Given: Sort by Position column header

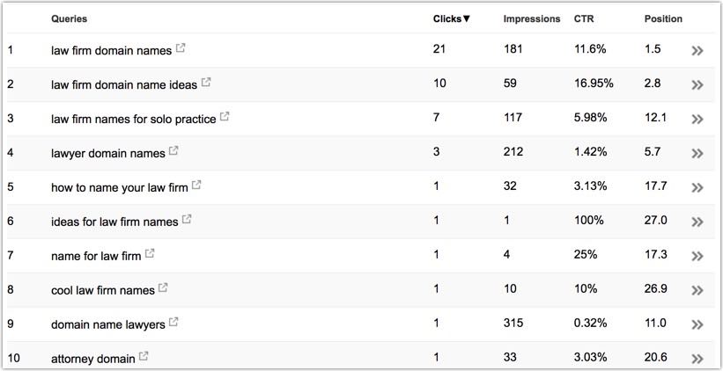Looking at the screenshot, I should tap(663, 18).
